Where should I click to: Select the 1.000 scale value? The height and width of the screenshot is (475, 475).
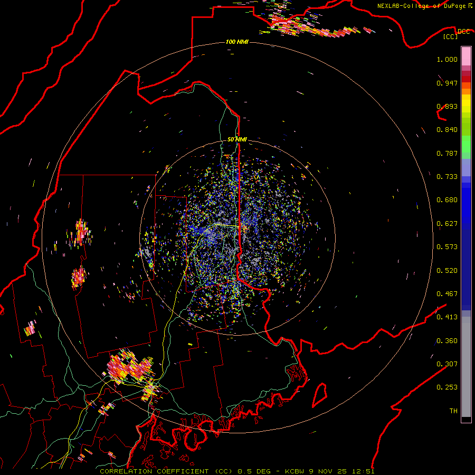pyautogui.click(x=447, y=60)
